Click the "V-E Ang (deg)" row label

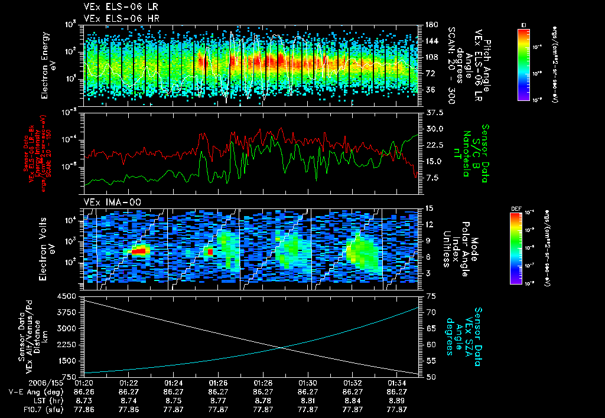point(35,392)
